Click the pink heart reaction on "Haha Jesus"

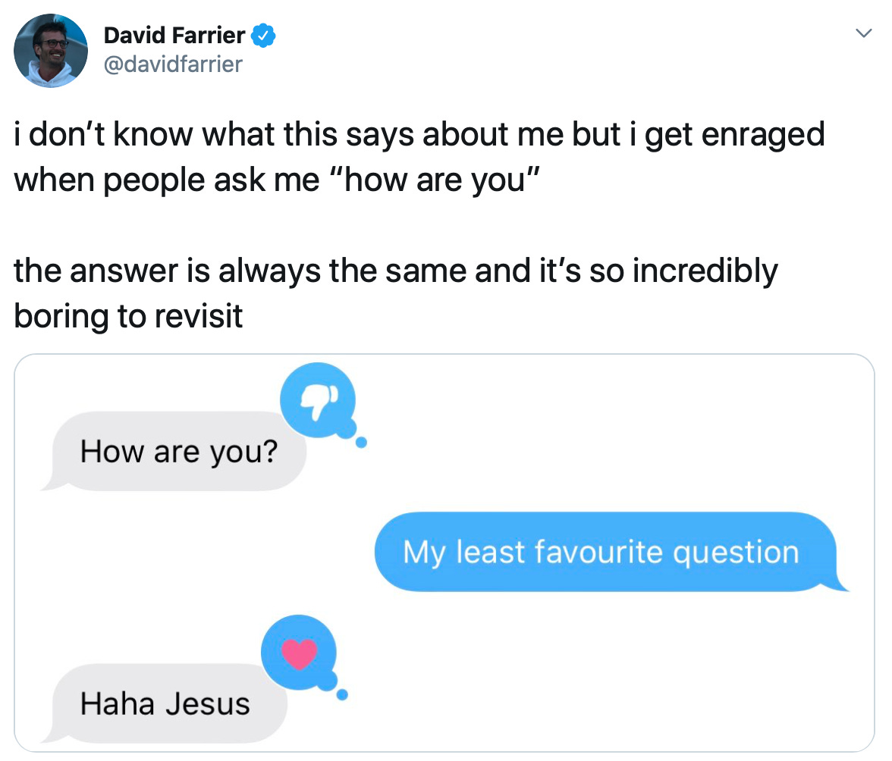pos(298,653)
